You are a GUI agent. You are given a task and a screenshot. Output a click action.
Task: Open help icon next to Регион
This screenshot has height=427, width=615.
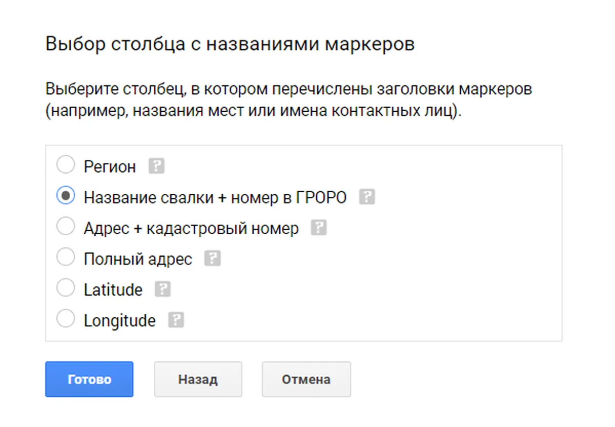click(x=156, y=167)
